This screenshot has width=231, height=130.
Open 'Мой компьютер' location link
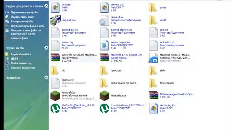pos(21,63)
